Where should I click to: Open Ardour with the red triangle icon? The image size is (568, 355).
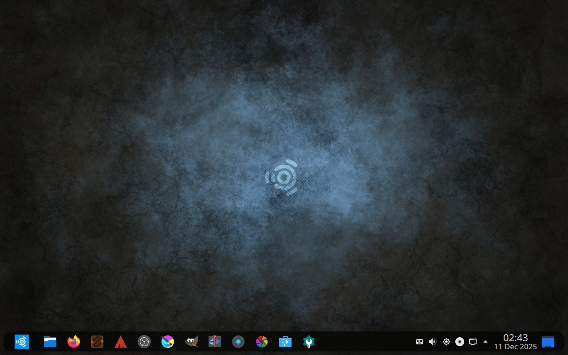(x=121, y=342)
